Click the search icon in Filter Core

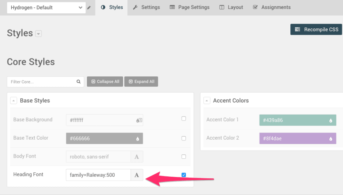[78, 82]
